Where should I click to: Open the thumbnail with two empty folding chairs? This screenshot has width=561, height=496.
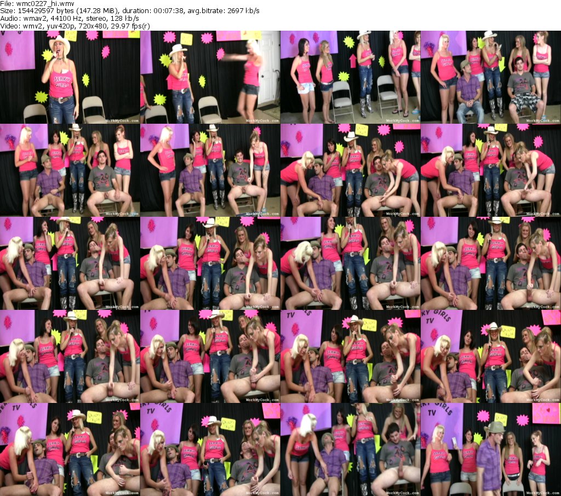(351, 77)
